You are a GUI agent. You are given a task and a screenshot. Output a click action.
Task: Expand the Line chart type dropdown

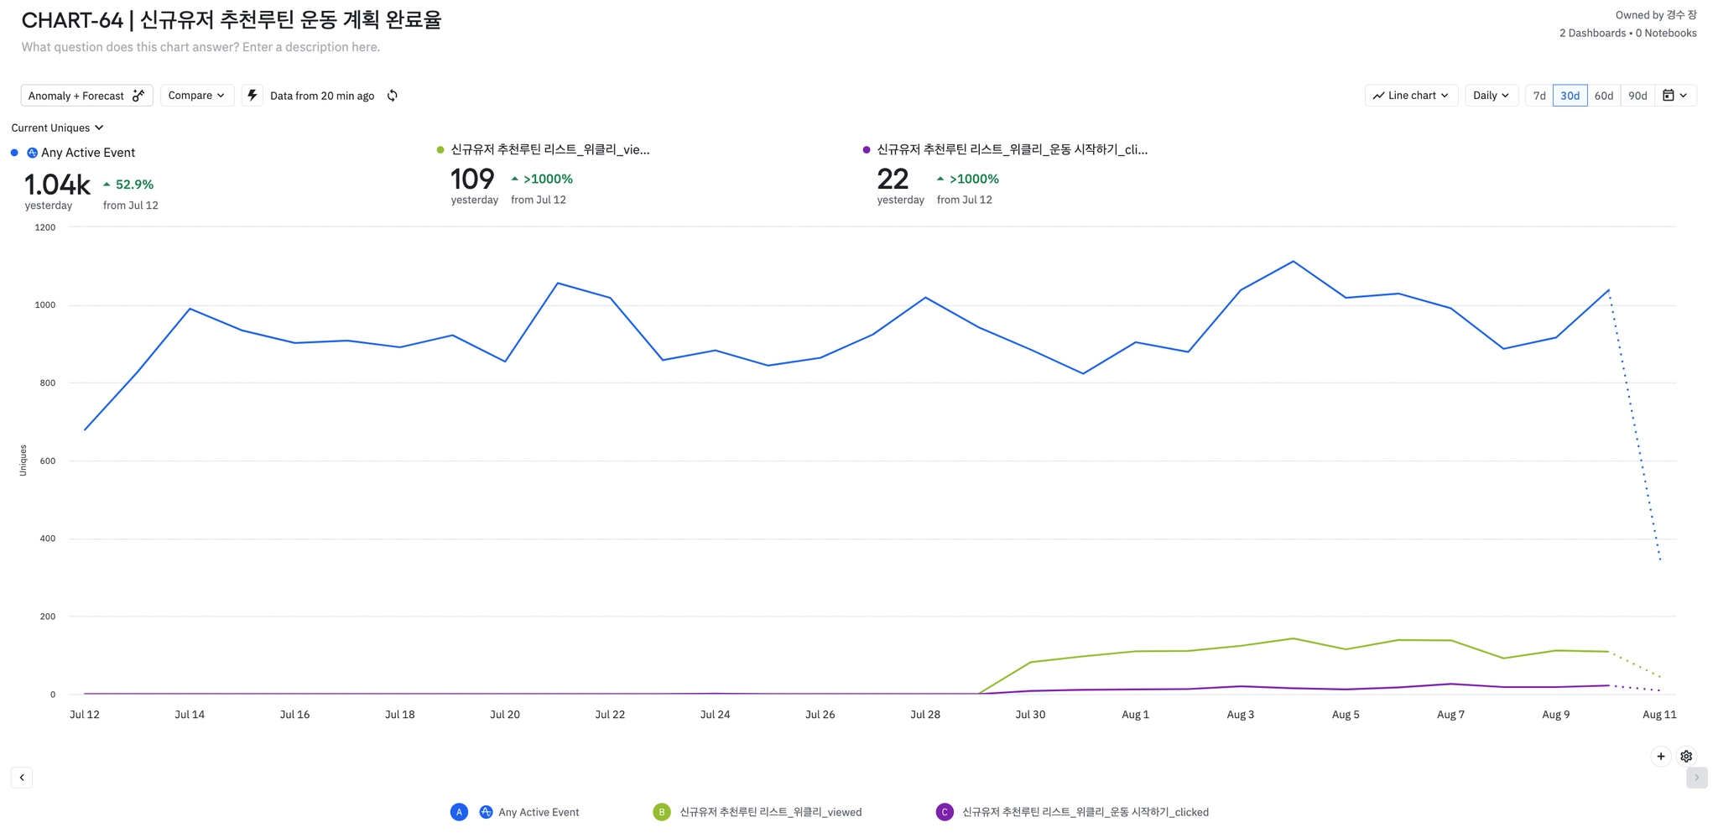click(1411, 96)
